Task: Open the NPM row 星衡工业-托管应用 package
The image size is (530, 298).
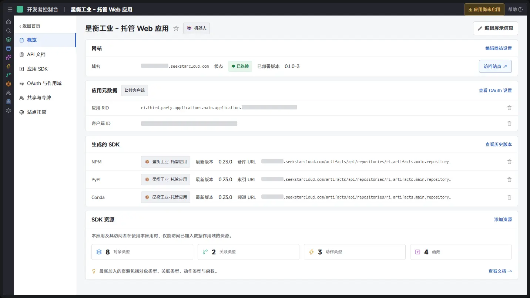Action: pos(165,162)
